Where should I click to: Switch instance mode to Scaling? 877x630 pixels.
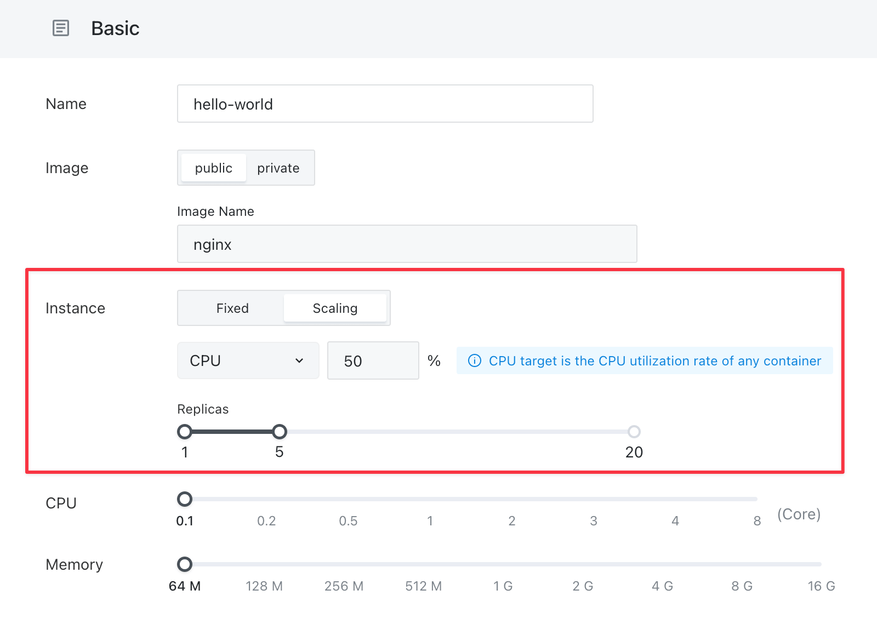(335, 308)
